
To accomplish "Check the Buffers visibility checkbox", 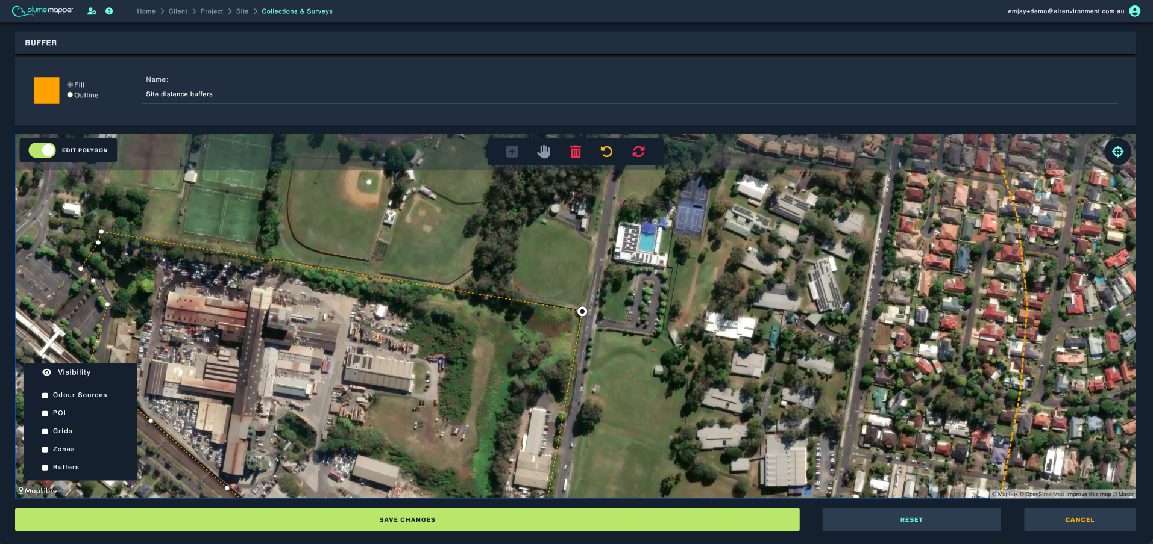I will pos(45,468).
